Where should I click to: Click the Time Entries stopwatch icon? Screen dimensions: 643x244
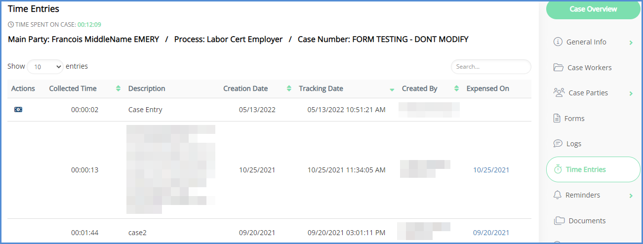click(558, 169)
